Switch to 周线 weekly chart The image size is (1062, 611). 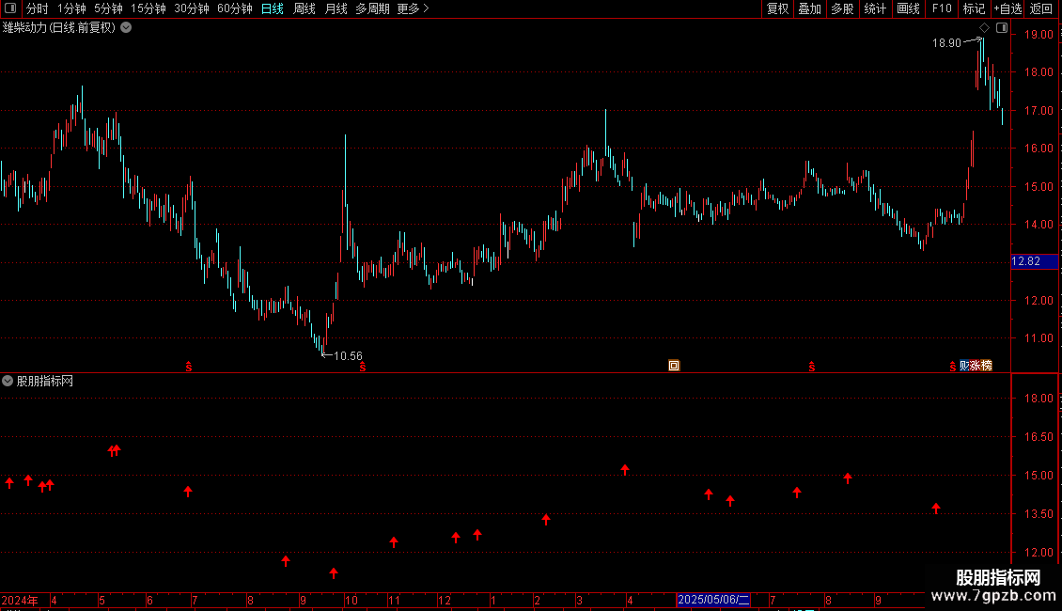tap(305, 8)
